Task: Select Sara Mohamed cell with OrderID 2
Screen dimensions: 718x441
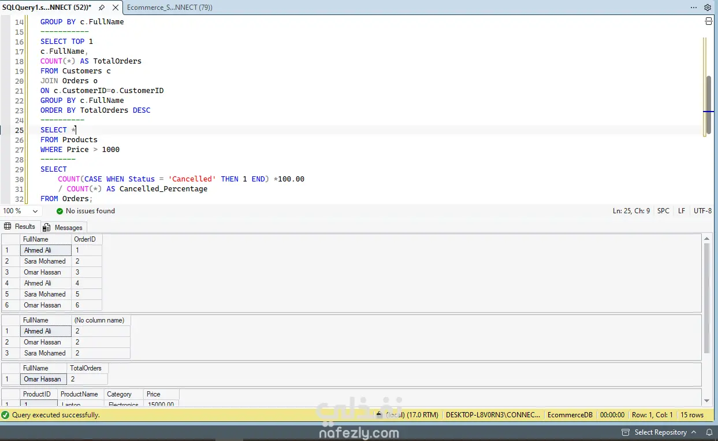Action: [46, 261]
